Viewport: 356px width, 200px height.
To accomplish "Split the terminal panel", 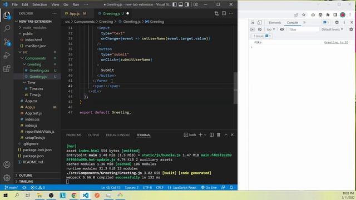I will [x=211, y=135].
